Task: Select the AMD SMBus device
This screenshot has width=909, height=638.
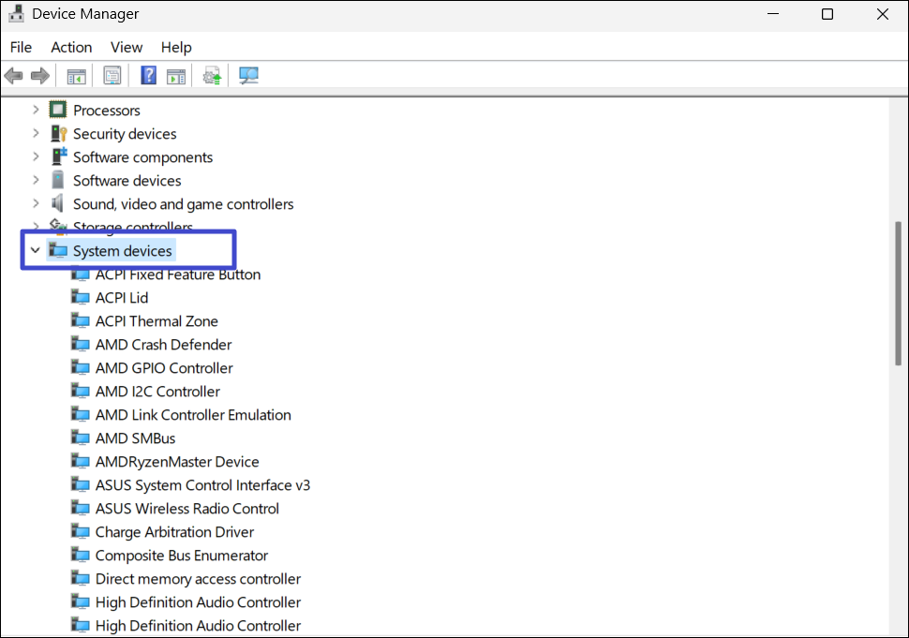Action: coord(135,438)
